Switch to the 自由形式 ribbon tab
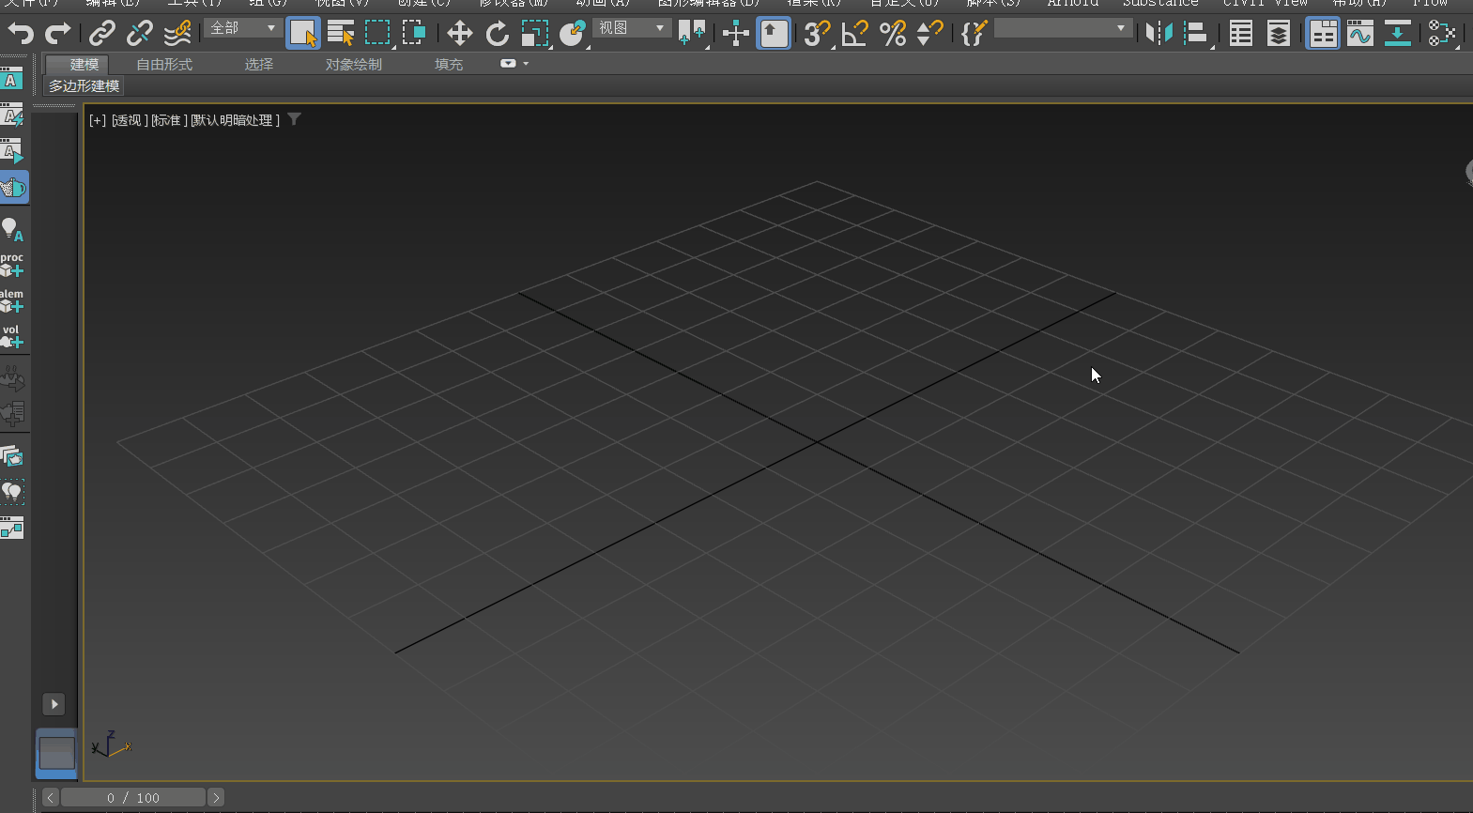1473x813 pixels. (x=164, y=65)
